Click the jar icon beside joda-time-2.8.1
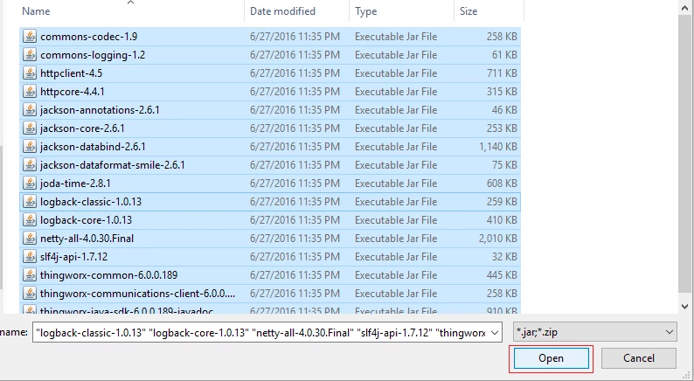This screenshot has width=694, height=381. tap(30, 184)
